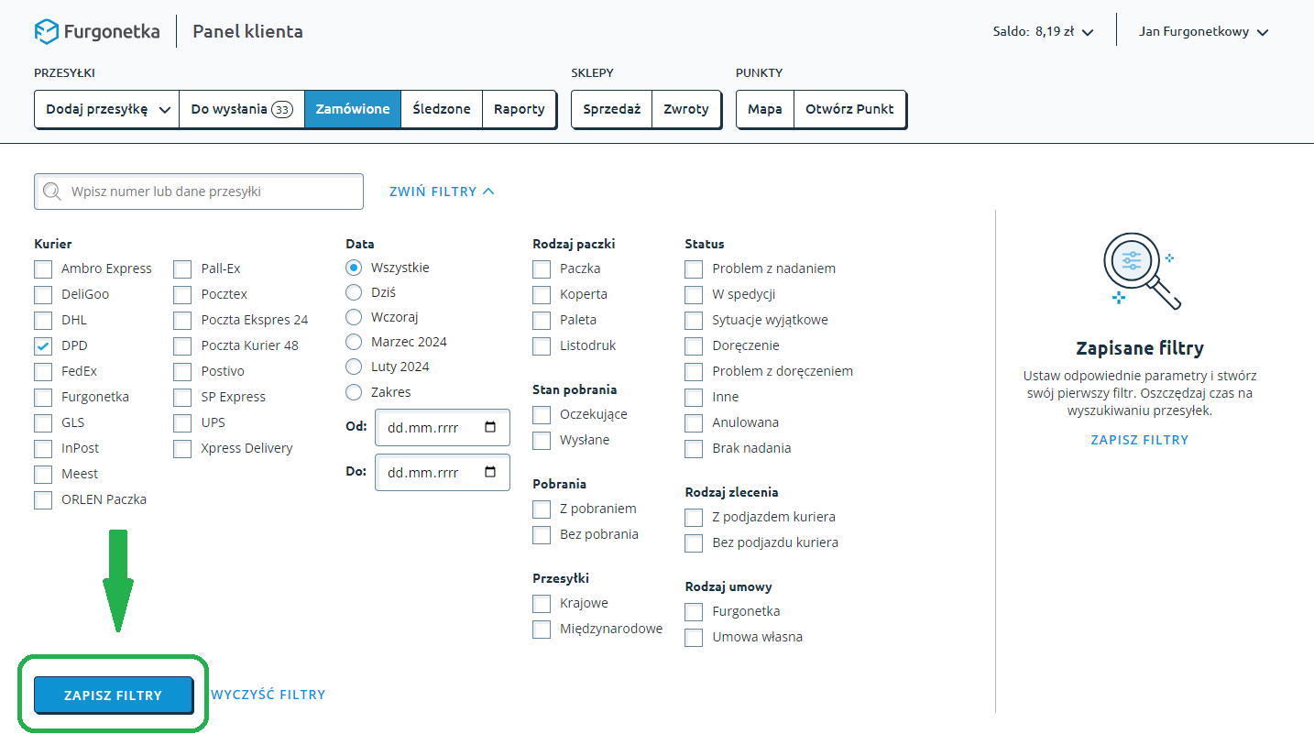The image size is (1314, 734).
Task: Enable the GLS courier checkbox
Action: coord(43,422)
